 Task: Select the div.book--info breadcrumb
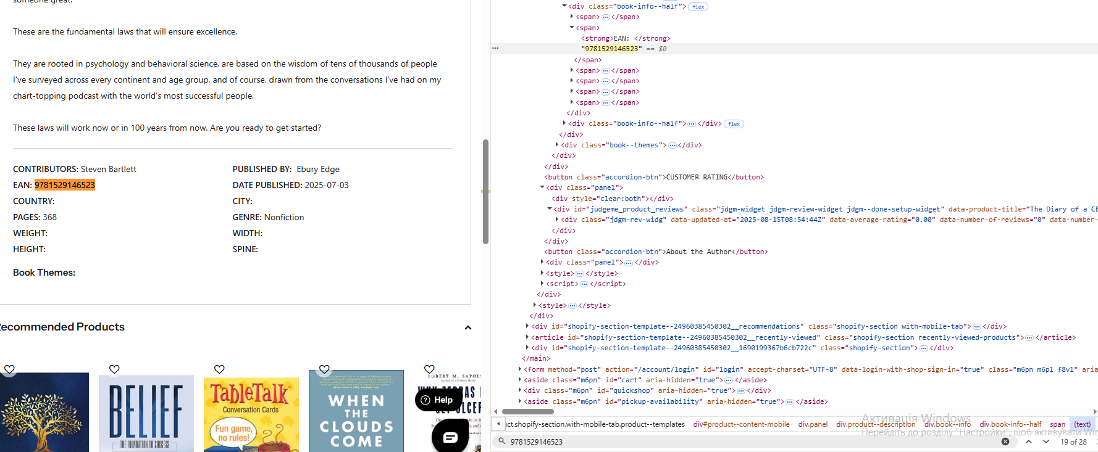pyautogui.click(x=947, y=424)
